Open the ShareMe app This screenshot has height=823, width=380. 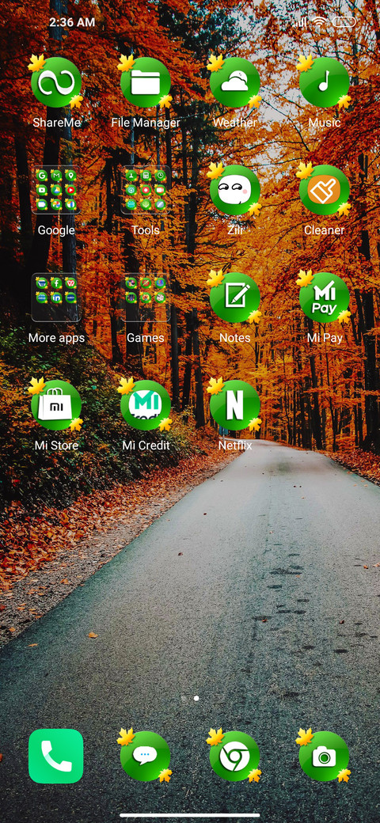pyautogui.click(x=55, y=82)
